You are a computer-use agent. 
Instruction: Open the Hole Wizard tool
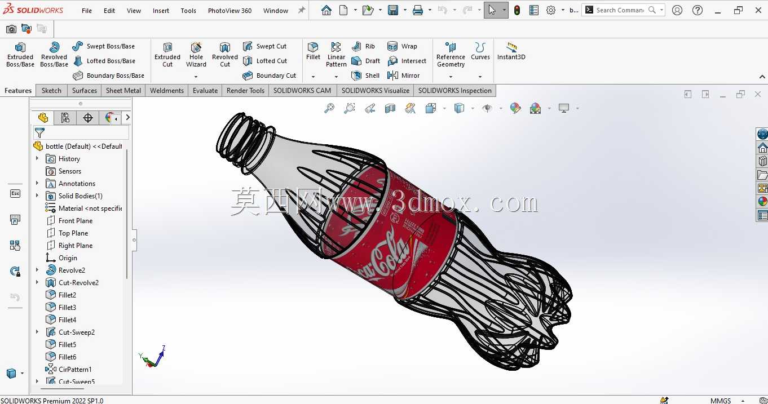pyautogui.click(x=196, y=55)
